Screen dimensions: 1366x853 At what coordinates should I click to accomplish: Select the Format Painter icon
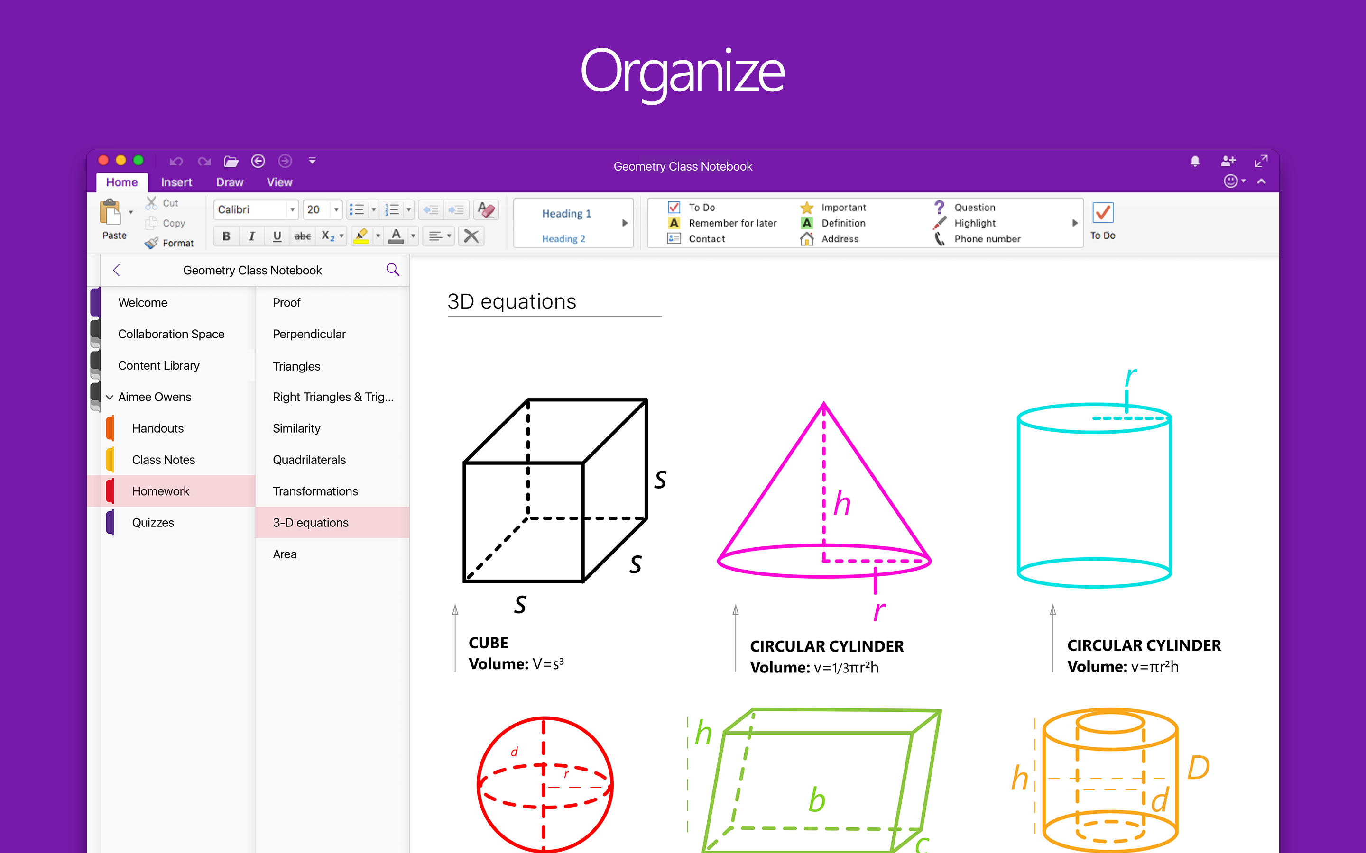click(x=151, y=243)
